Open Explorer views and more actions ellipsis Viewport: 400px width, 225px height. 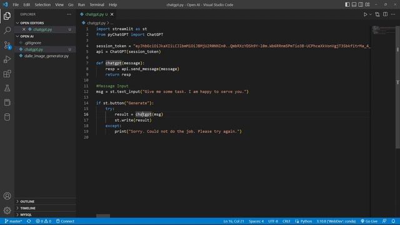69,14
